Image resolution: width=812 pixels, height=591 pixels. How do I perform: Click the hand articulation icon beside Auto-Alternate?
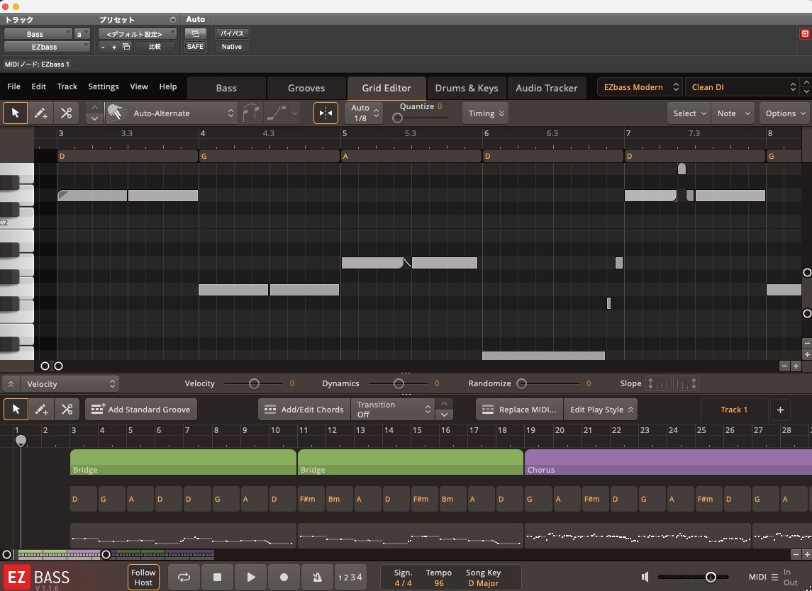pyautogui.click(x=116, y=113)
